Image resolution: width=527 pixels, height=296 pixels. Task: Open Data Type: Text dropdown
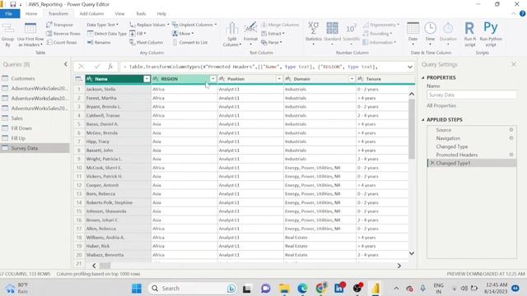pyautogui.click(x=102, y=25)
